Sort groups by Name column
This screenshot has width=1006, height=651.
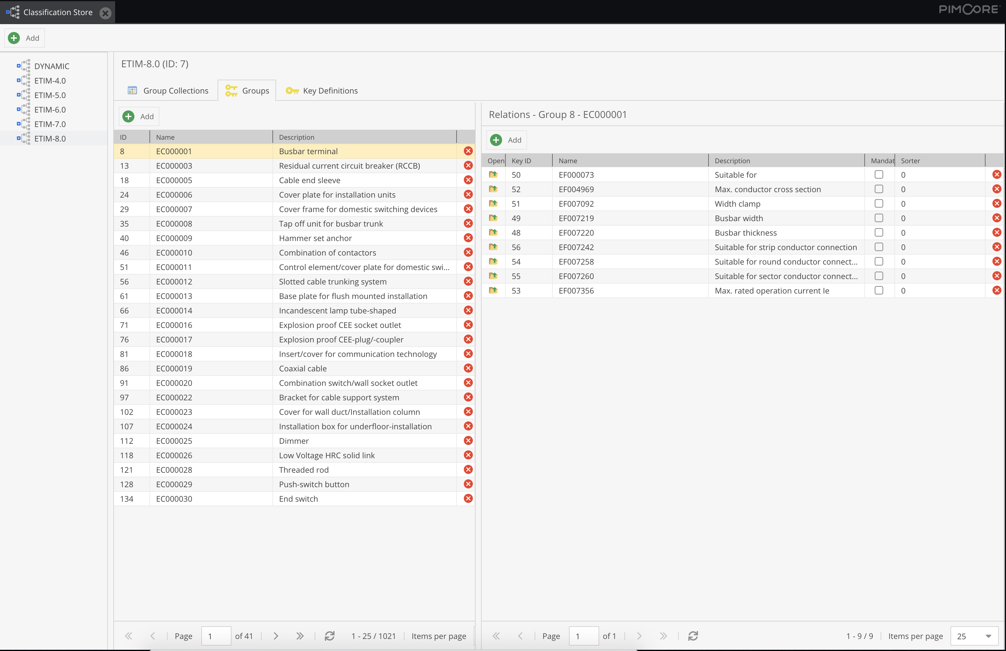[x=211, y=137]
